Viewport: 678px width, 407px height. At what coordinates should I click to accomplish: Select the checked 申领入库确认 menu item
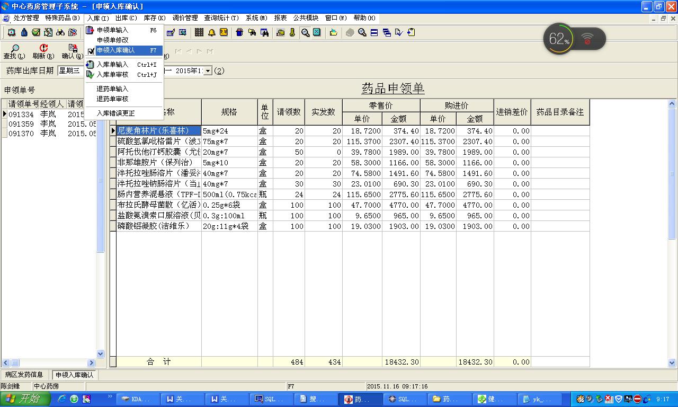pyautogui.click(x=123, y=51)
